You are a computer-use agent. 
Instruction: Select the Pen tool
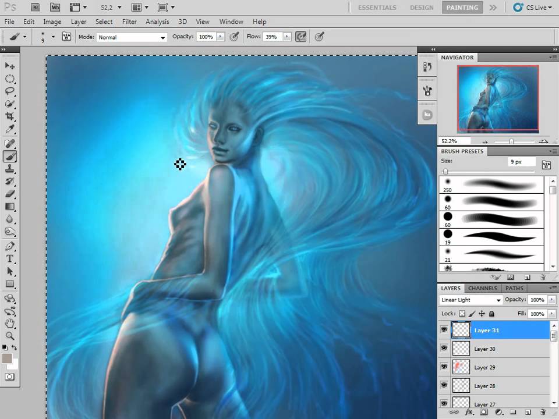coord(10,246)
